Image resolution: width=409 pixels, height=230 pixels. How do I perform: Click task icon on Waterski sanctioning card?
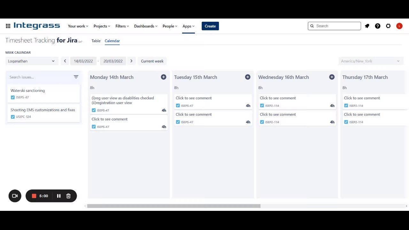(x=13, y=97)
